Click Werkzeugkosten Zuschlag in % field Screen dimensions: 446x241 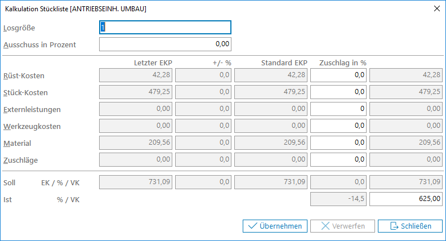pos(338,126)
